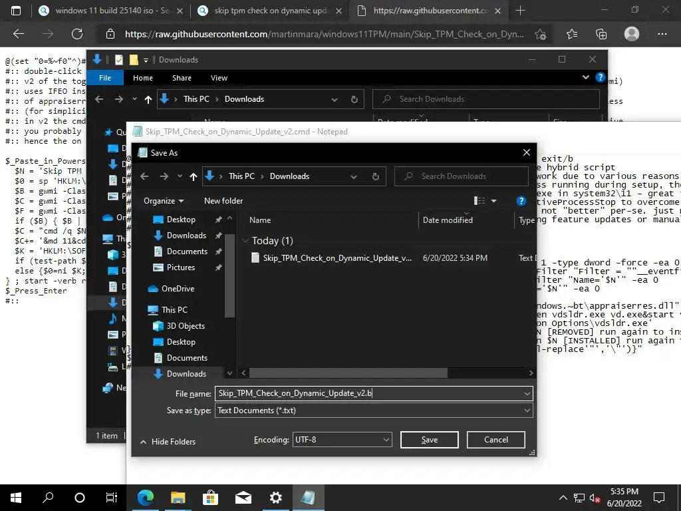Select Desktop under Quick access in Save As
Image resolution: width=681 pixels, height=511 pixels.
point(181,220)
